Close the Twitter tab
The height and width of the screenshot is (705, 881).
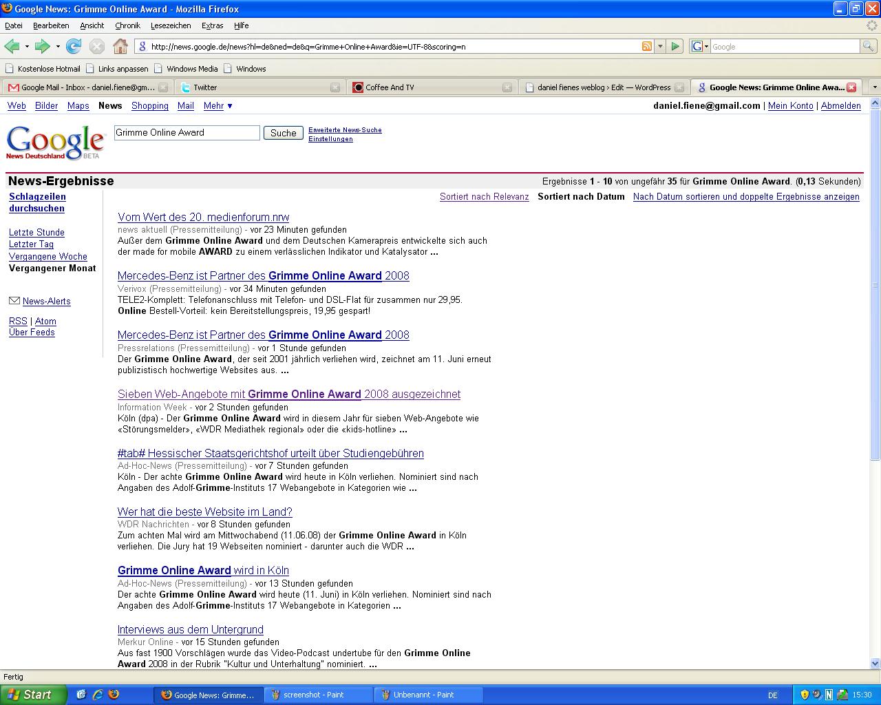pos(335,87)
